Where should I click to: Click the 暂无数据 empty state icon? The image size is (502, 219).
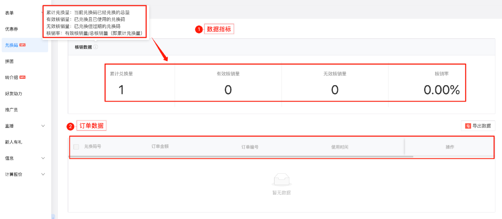coord(282,180)
